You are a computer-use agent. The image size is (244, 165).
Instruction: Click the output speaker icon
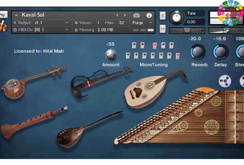click(15, 23)
